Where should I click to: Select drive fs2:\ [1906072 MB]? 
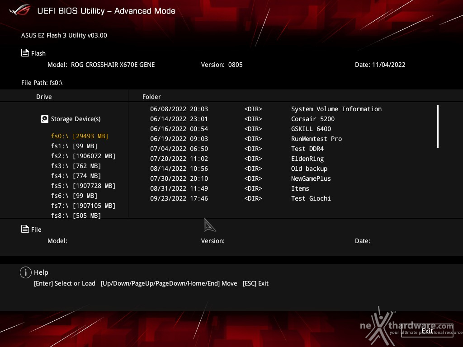click(83, 156)
